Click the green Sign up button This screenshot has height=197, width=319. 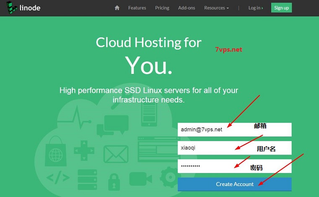[281, 8]
